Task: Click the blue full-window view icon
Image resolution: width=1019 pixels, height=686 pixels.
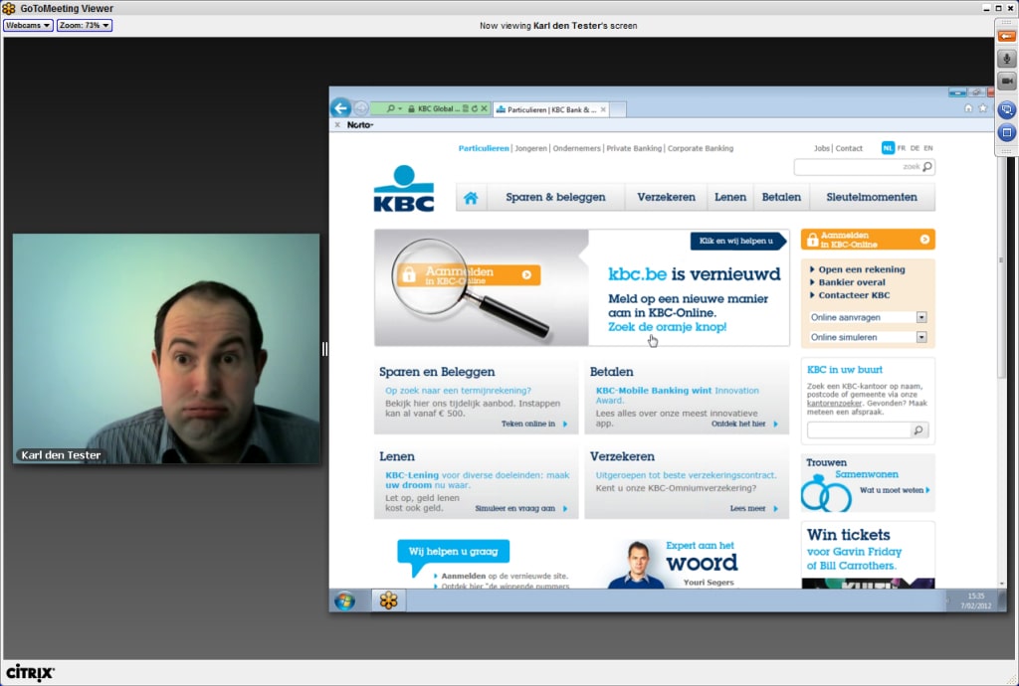Action: tap(1006, 132)
